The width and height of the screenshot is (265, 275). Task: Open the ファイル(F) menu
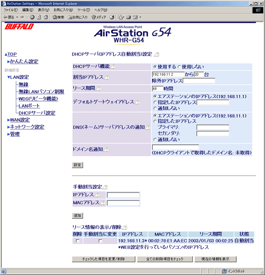11,10
